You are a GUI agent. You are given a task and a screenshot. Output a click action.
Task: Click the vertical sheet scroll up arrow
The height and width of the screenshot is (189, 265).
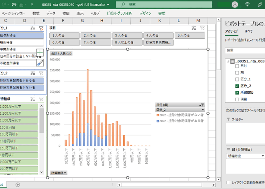coord(219,20)
